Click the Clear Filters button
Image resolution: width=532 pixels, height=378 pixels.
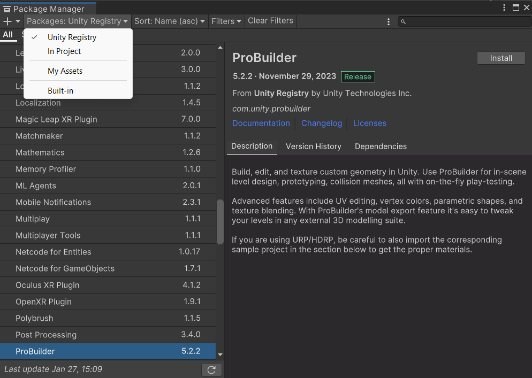[270, 21]
